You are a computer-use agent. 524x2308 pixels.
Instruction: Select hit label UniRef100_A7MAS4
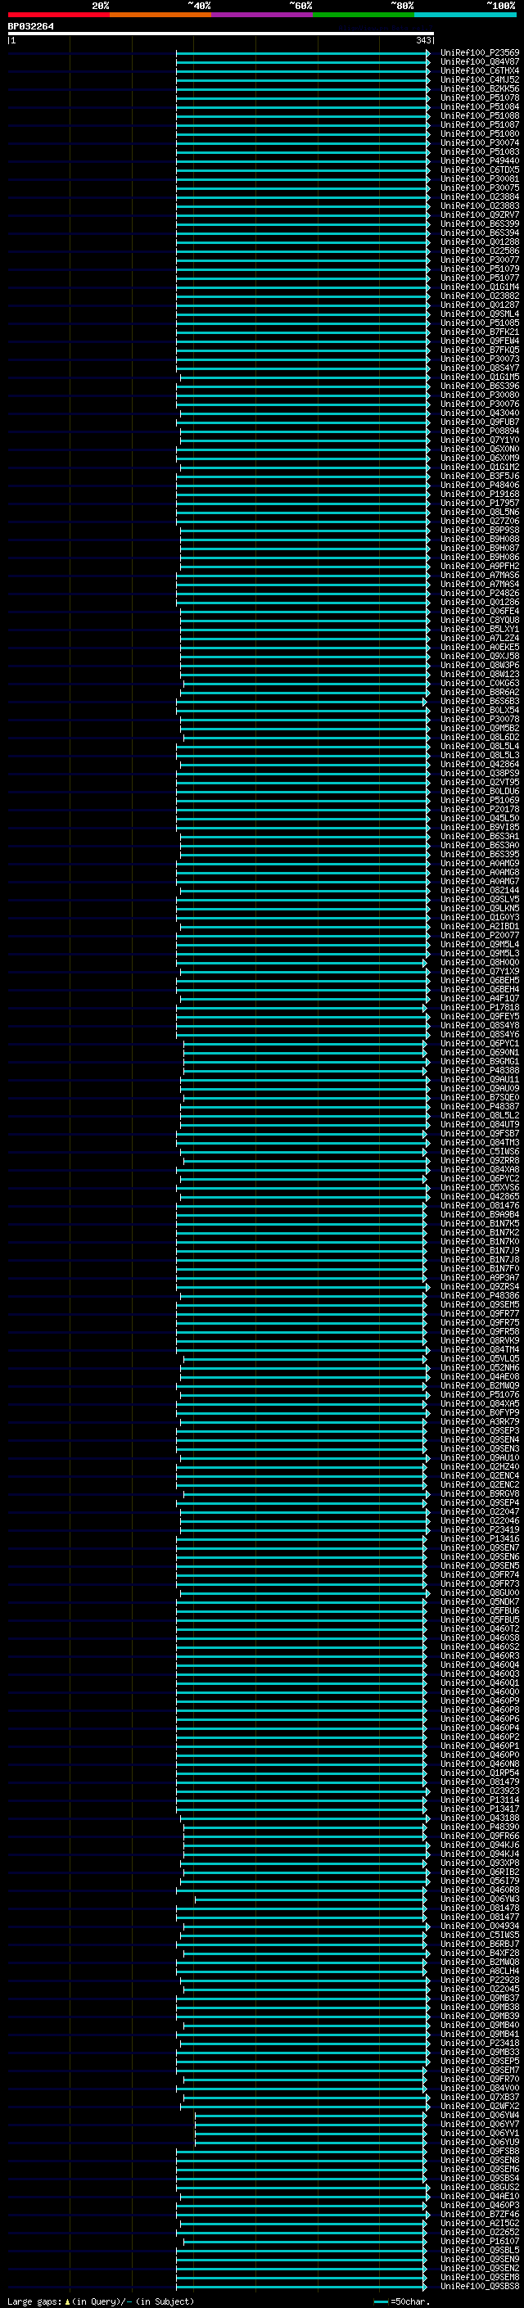click(480, 585)
